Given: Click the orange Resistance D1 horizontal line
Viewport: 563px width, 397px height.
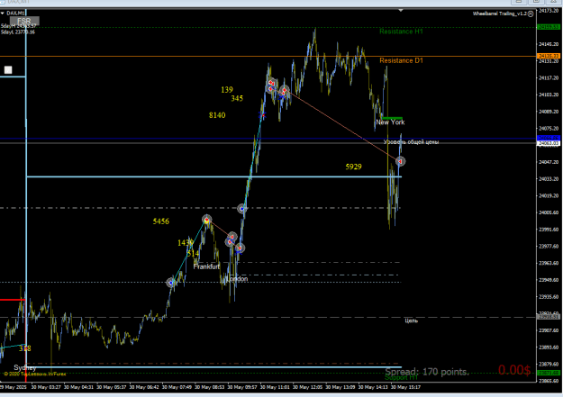Looking at the screenshot, I should coord(268,57).
